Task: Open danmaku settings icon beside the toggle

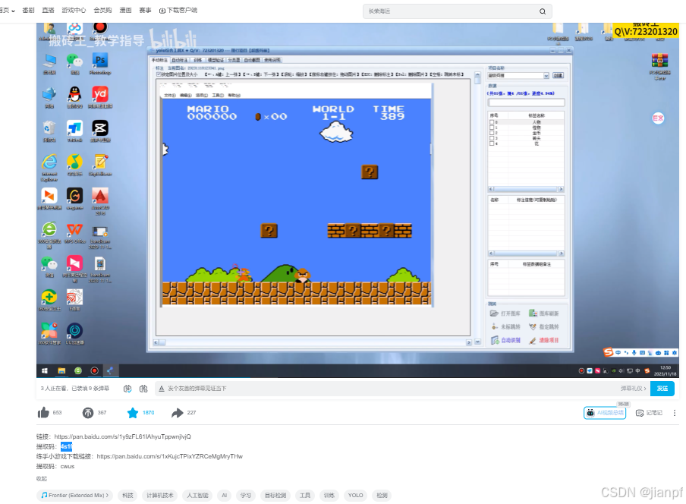Action: point(143,389)
